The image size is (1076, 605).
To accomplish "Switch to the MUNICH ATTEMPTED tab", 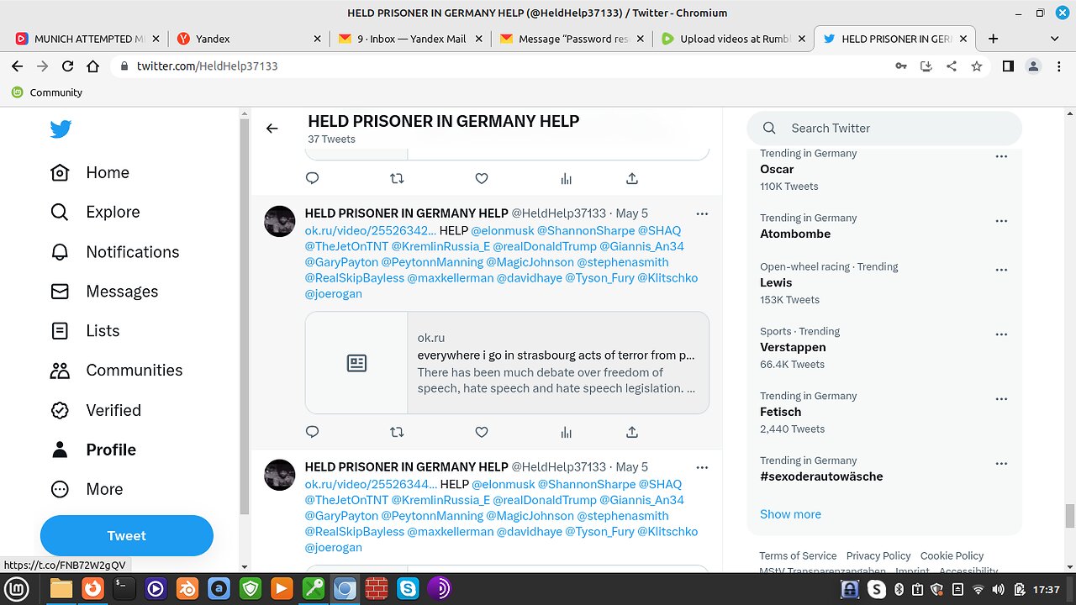I will [x=87, y=39].
